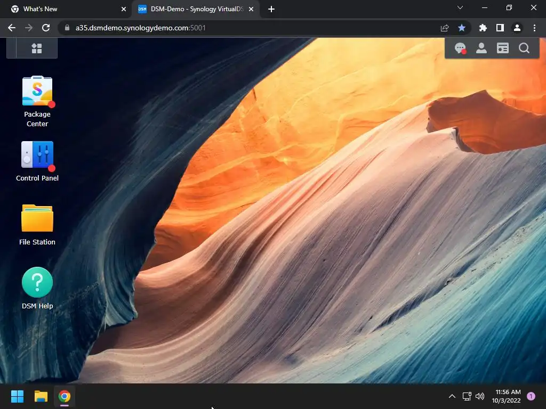Open network status tray icon
Viewport: 546px width, 409px height.
click(x=467, y=396)
